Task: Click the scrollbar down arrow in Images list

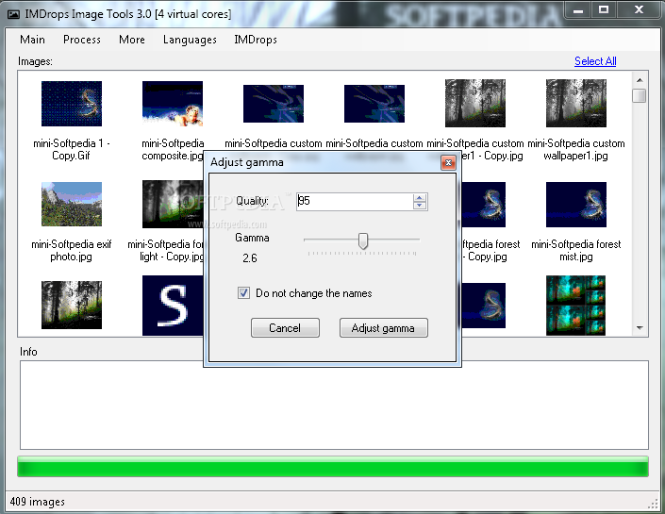Action: 640,328
